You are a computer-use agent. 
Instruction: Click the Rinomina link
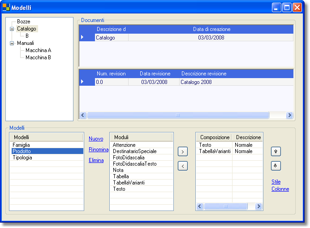99,149
